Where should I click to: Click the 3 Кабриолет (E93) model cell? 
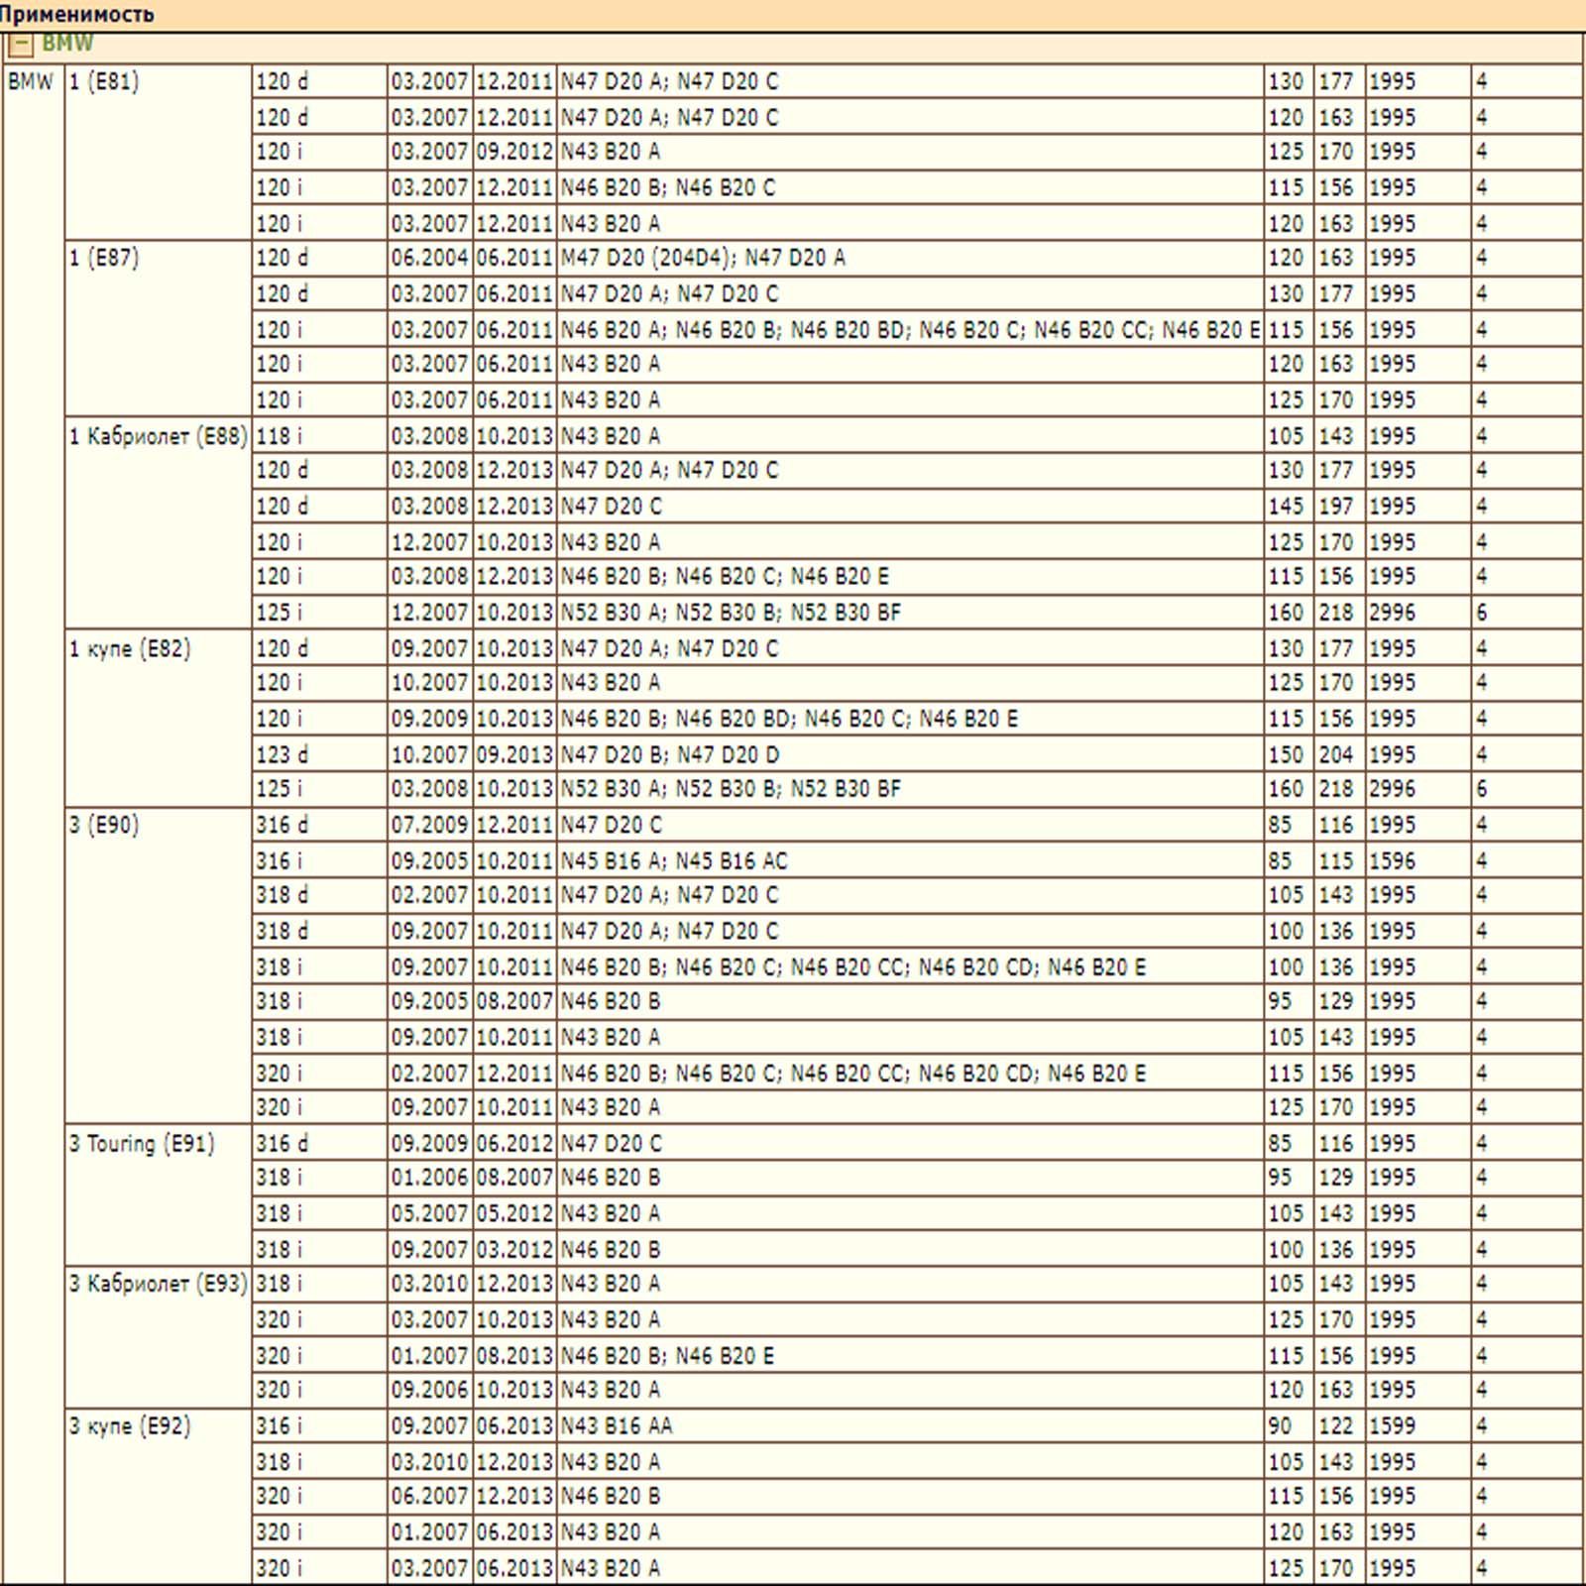[158, 1285]
